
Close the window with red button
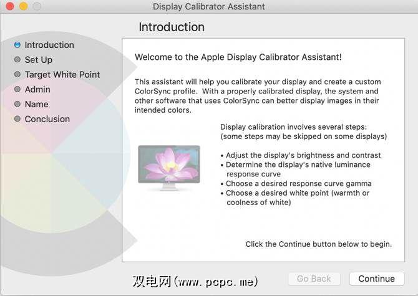[10, 6]
